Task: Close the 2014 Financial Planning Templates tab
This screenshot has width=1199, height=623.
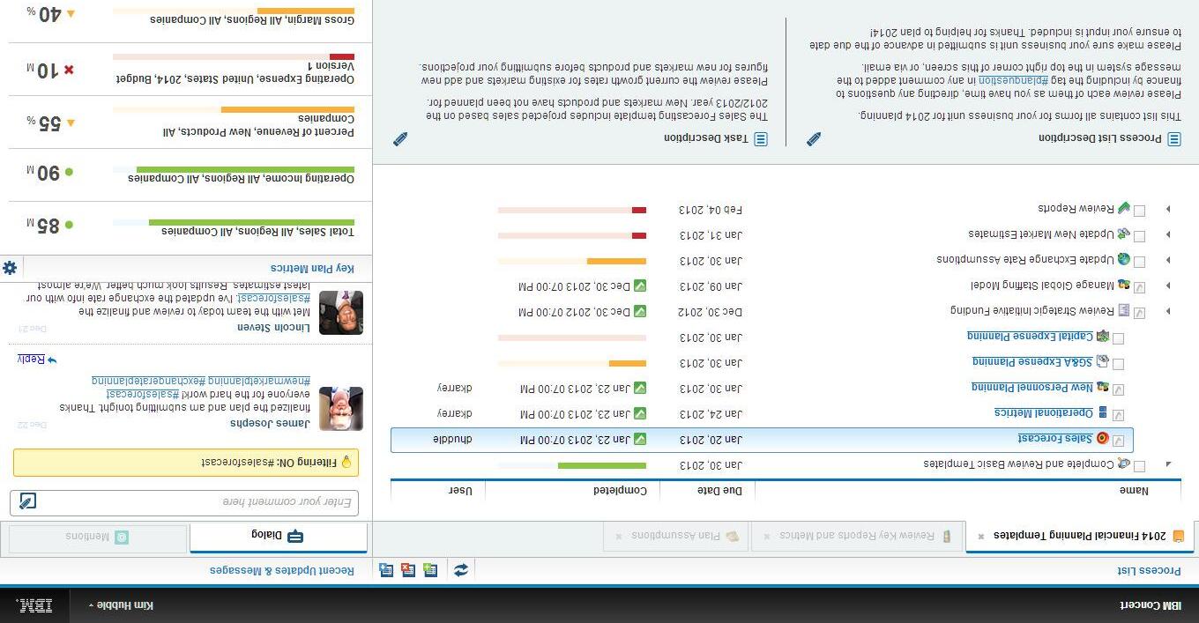Action: [981, 536]
